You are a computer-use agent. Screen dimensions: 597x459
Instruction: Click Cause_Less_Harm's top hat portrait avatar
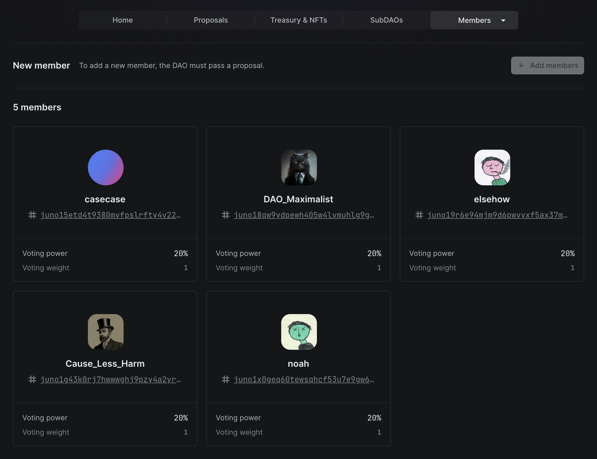(x=105, y=332)
